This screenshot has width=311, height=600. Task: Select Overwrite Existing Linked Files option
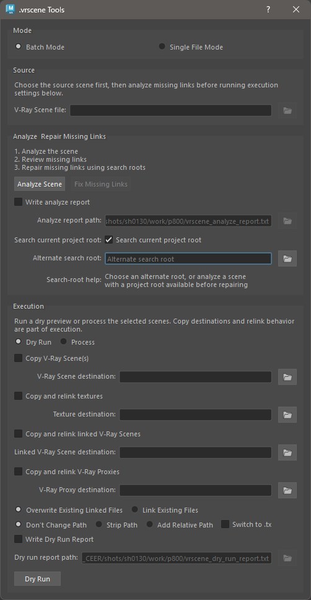tap(19, 510)
